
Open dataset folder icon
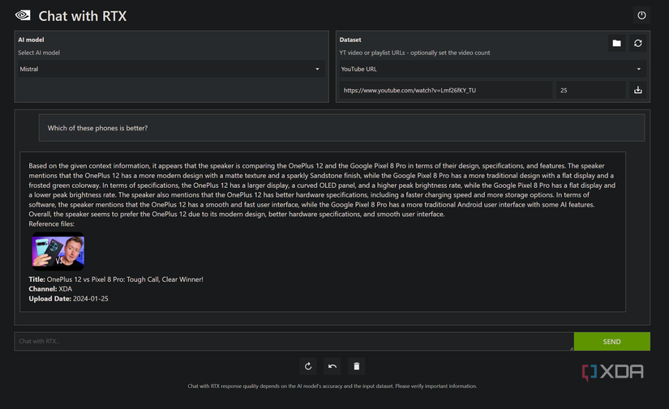click(616, 44)
